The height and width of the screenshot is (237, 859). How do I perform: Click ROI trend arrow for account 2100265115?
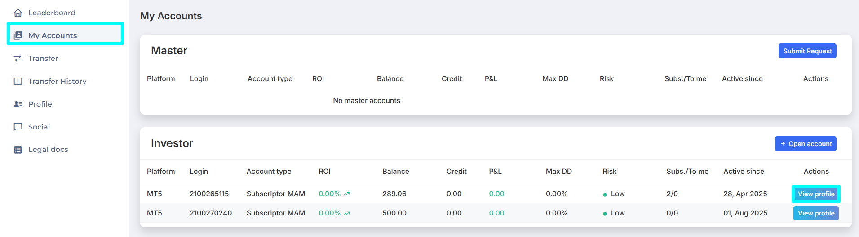(x=346, y=194)
